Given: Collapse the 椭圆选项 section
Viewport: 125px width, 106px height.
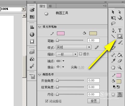Looking at the screenshot, I should point(39,75).
